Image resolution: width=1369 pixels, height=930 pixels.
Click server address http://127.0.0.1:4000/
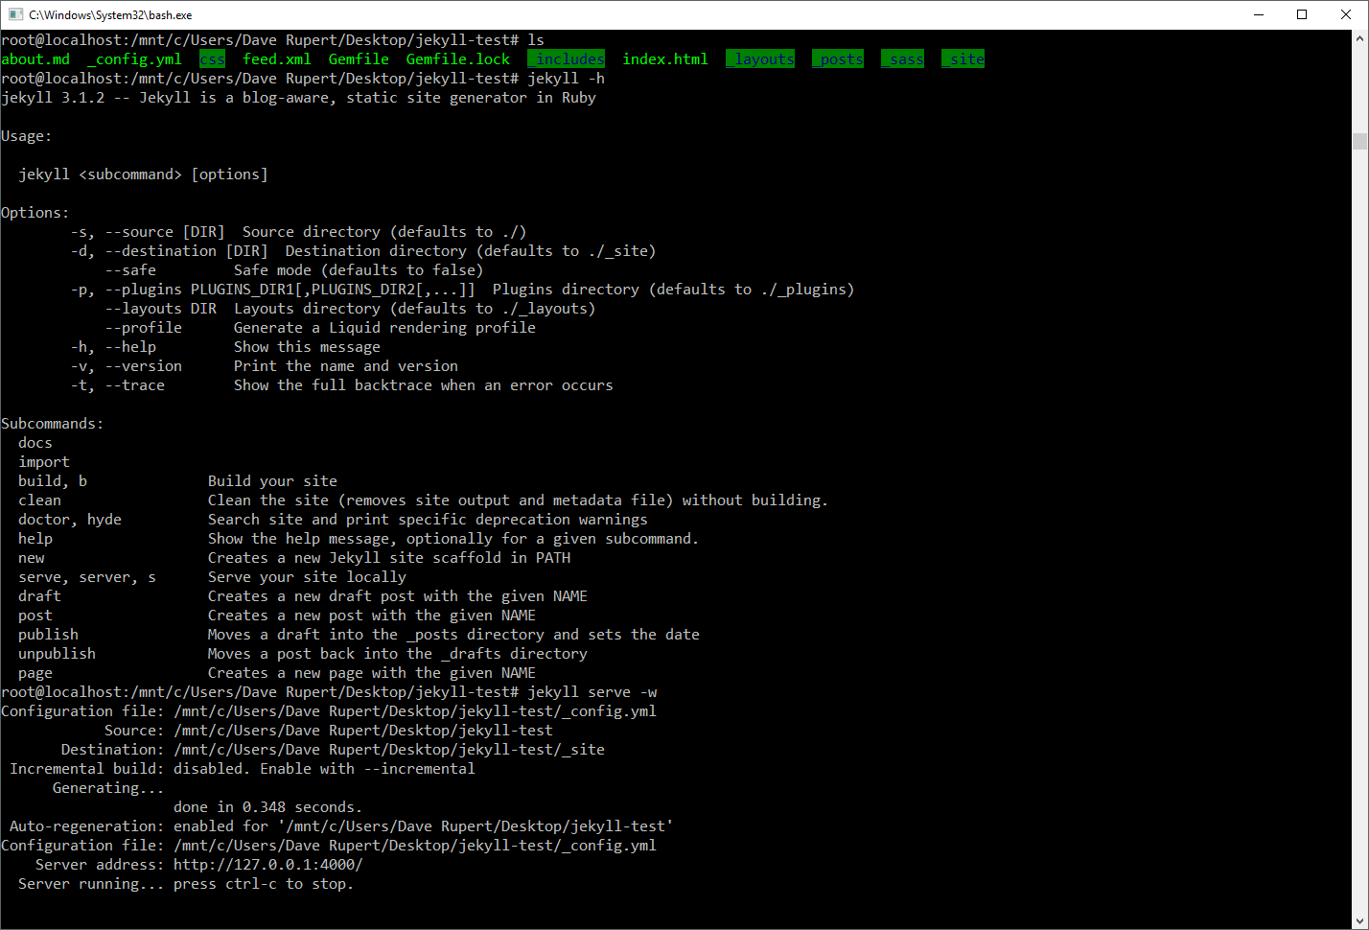(267, 865)
